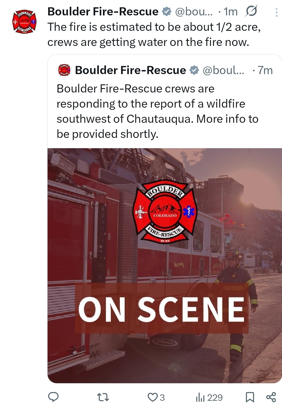The height and width of the screenshot is (407, 282).
Task: Tap the 7m timestamp on quoted post
Action: pos(265,70)
